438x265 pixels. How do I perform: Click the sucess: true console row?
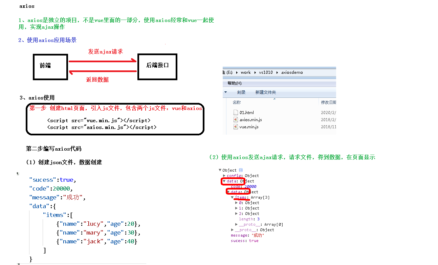pyautogui.click(x=244, y=241)
